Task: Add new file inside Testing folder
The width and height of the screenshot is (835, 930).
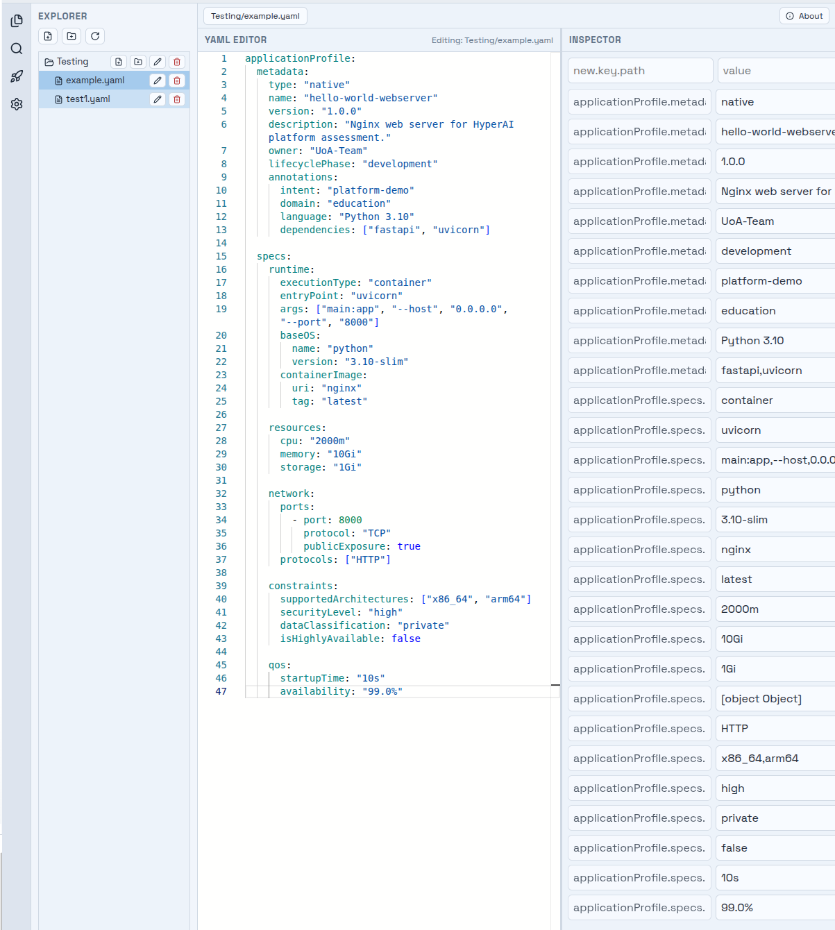Action: pos(119,62)
